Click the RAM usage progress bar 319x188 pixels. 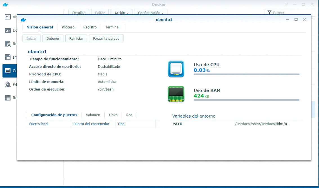click(247, 100)
